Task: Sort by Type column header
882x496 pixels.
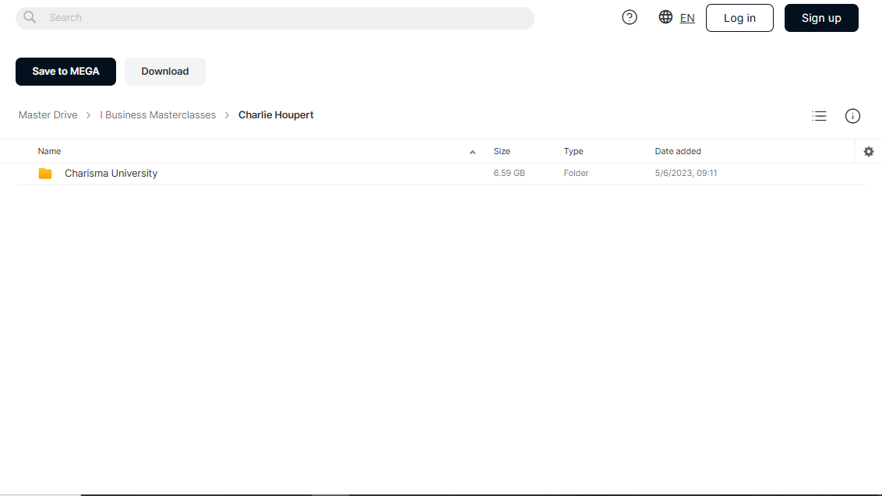Action: (x=573, y=151)
